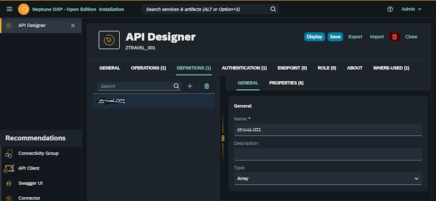Click the large API Designer header icon
The height and width of the screenshot is (201, 436).
[x=109, y=40]
